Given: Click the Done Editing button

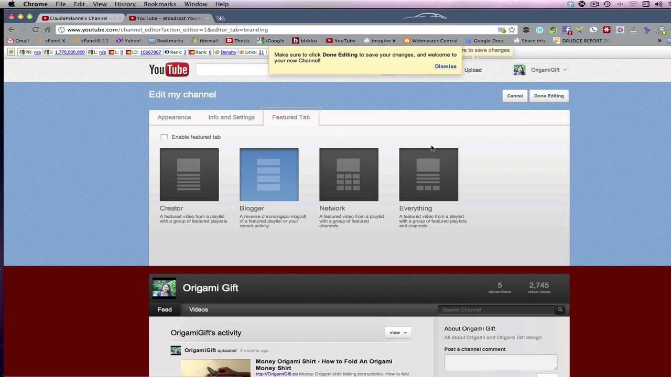Looking at the screenshot, I should (x=549, y=96).
